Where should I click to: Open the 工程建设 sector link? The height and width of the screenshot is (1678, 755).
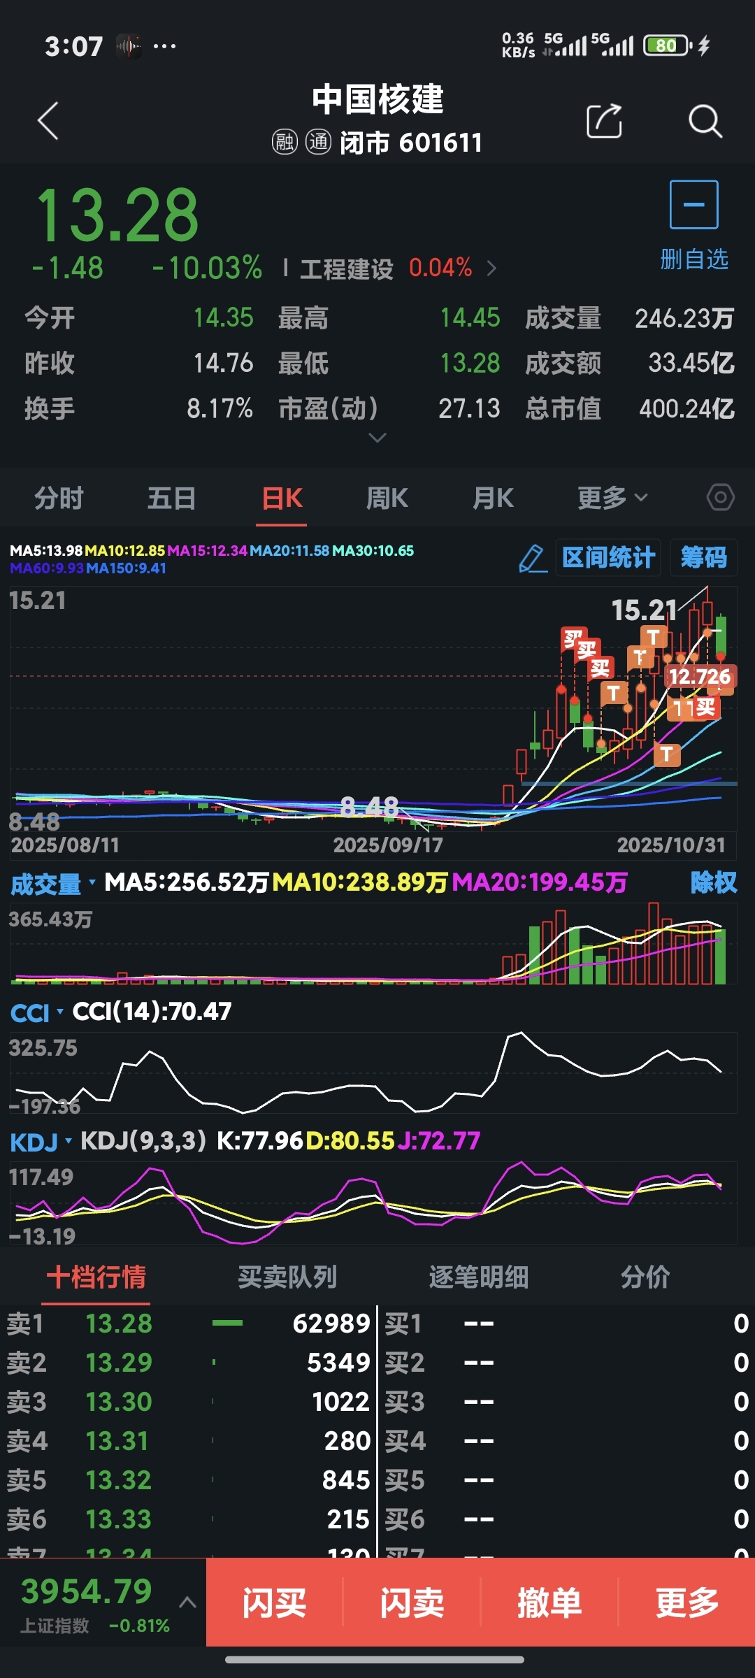coord(347,269)
